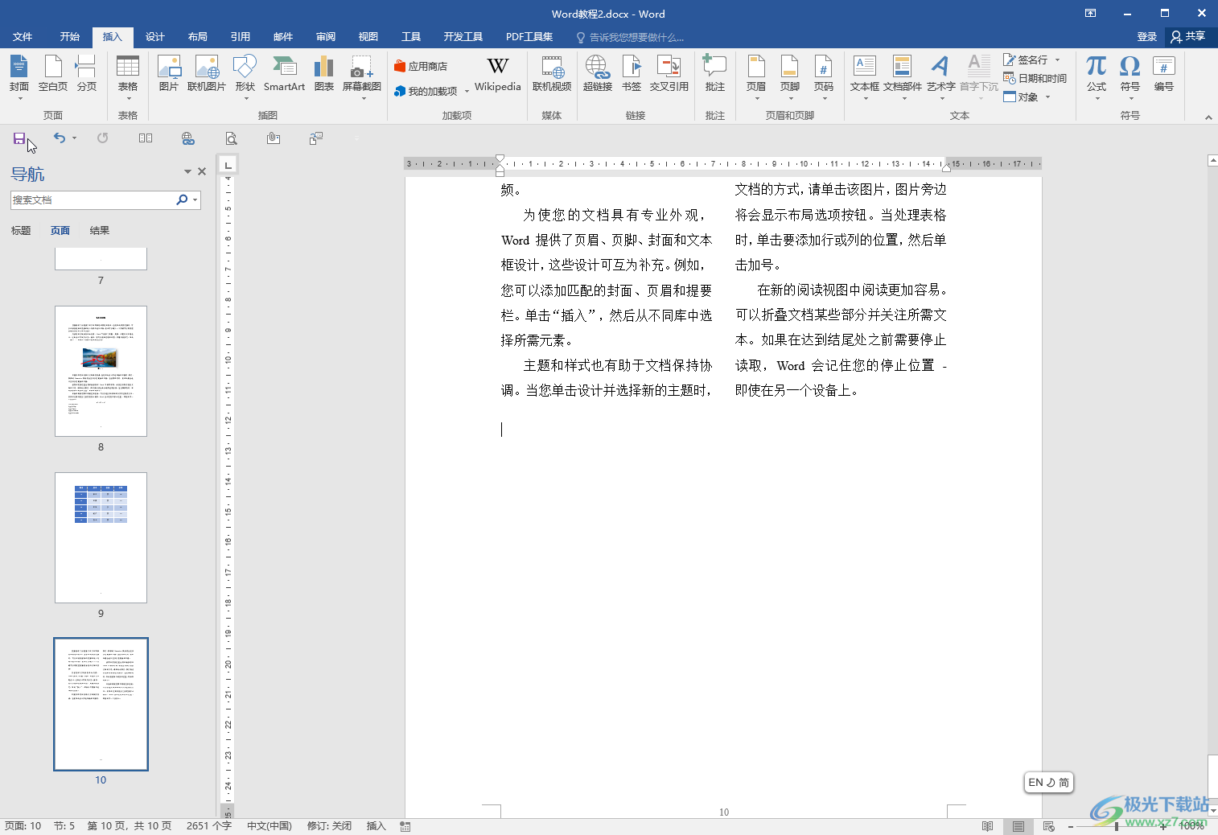Insert a picture (图片)
The width and height of the screenshot is (1218, 835).
169,74
